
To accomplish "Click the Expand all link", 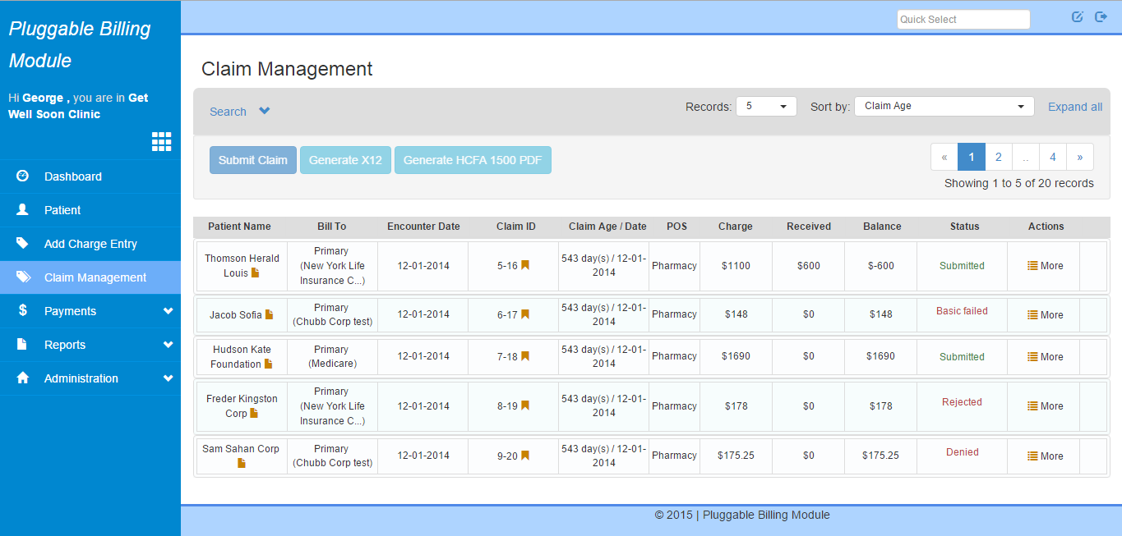I will tap(1075, 107).
